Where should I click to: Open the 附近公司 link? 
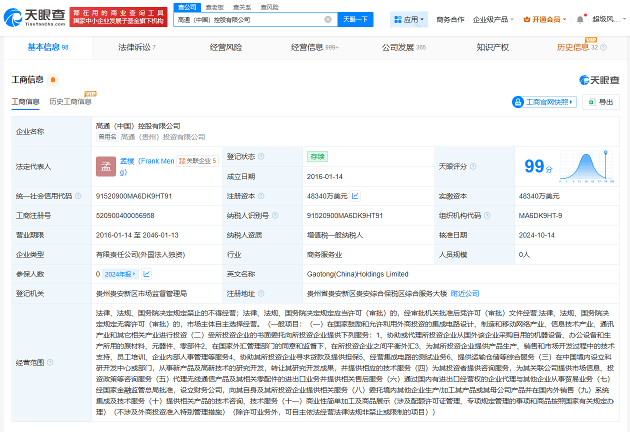pyautogui.click(x=465, y=293)
